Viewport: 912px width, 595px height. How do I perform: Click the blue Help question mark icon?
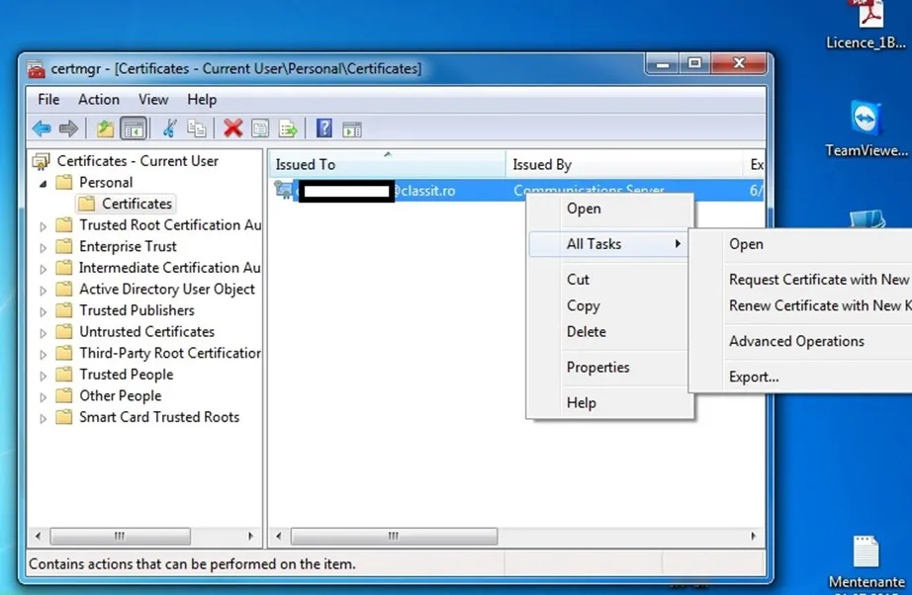323,128
